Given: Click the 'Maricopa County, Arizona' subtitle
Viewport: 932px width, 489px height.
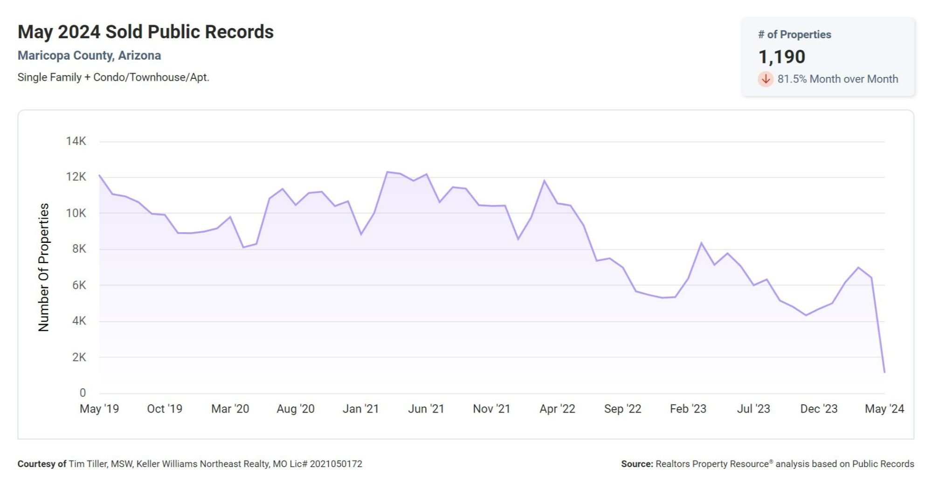Looking at the screenshot, I should pyautogui.click(x=89, y=55).
